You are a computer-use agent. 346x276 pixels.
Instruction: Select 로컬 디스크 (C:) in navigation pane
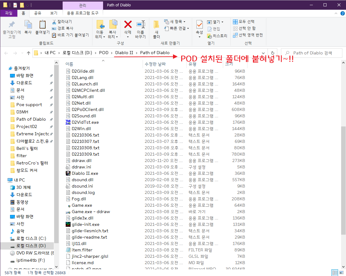[31, 238]
